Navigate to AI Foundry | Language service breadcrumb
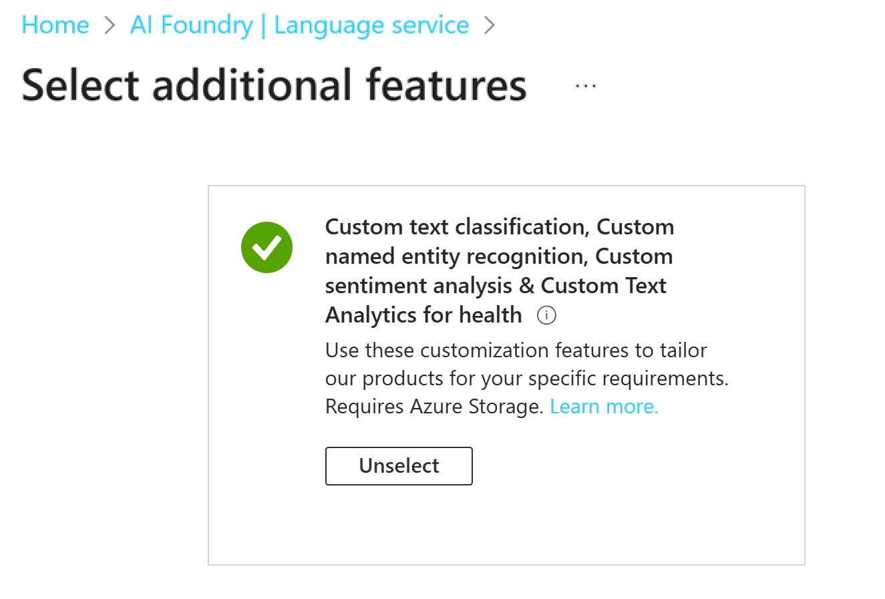The width and height of the screenshot is (885, 599). (299, 25)
